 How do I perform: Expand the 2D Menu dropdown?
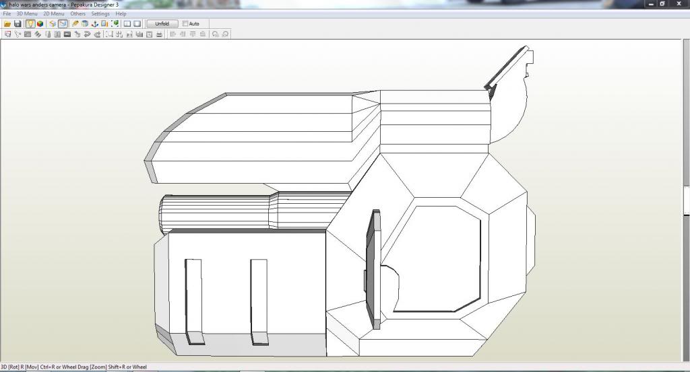(x=54, y=13)
